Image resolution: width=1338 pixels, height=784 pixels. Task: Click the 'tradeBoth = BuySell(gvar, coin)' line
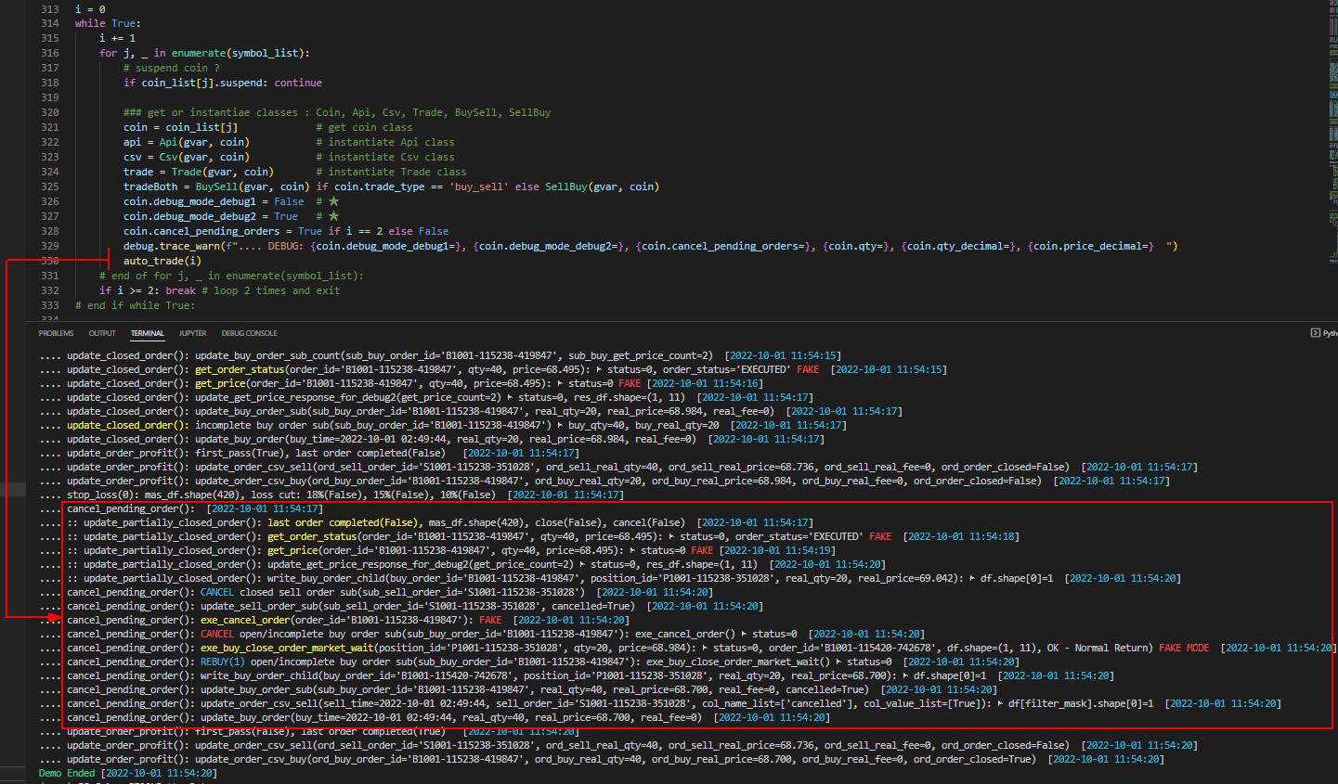pyautogui.click(x=391, y=186)
